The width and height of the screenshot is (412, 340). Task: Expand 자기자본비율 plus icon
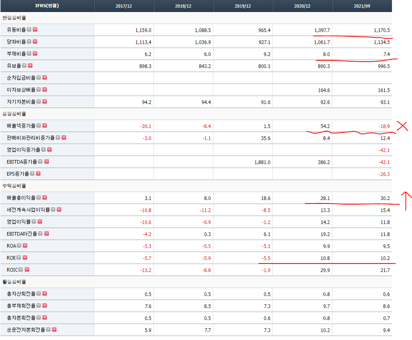[45, 101]
